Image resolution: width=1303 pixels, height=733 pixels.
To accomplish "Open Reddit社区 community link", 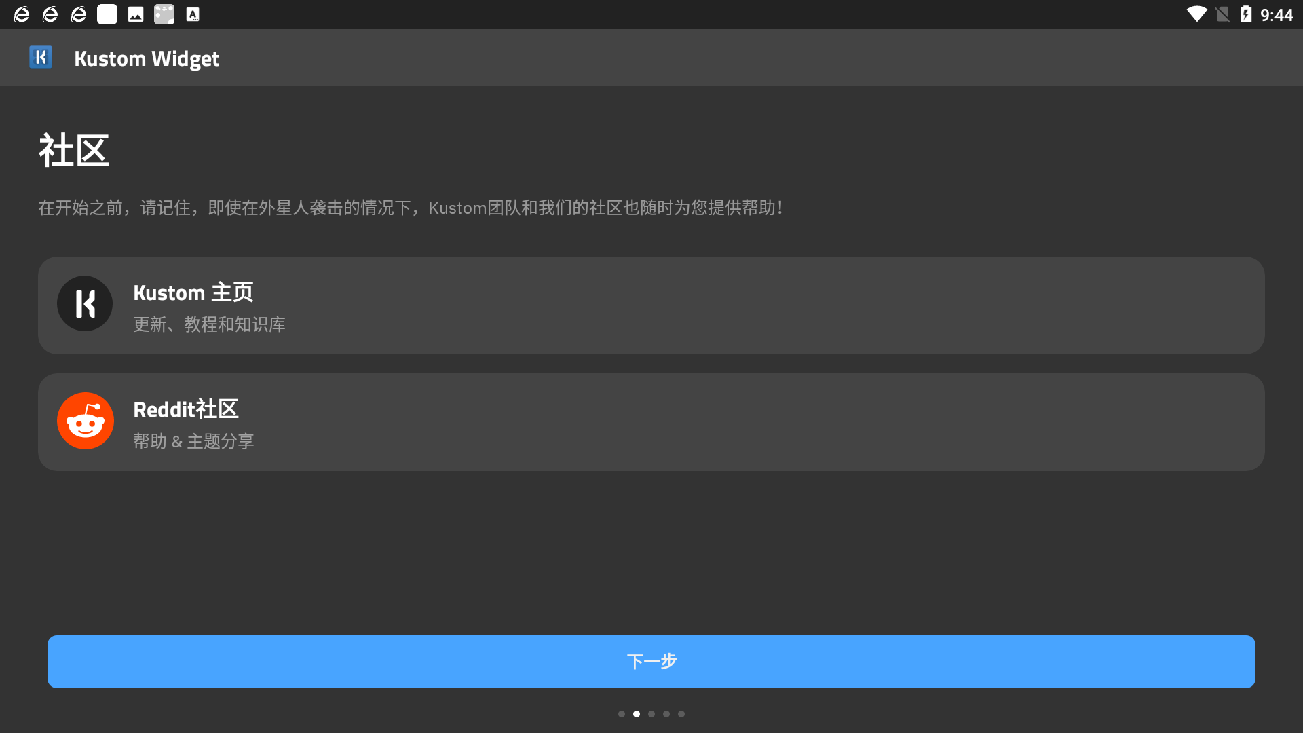I will coord(651,421).
